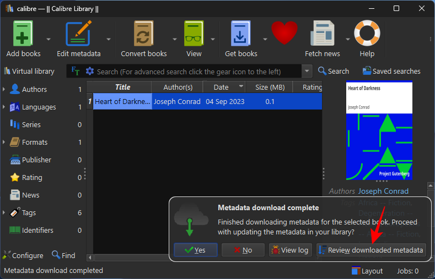Open Configure in tag browser
435x279 pixels.
click(23, 255)
